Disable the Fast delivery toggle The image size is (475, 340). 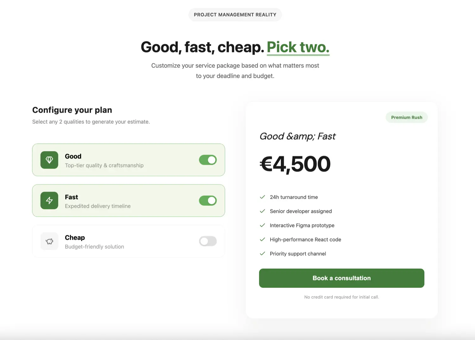208,201
